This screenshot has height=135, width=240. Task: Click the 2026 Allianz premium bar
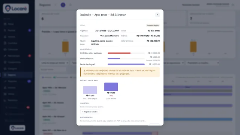[111, 87]
